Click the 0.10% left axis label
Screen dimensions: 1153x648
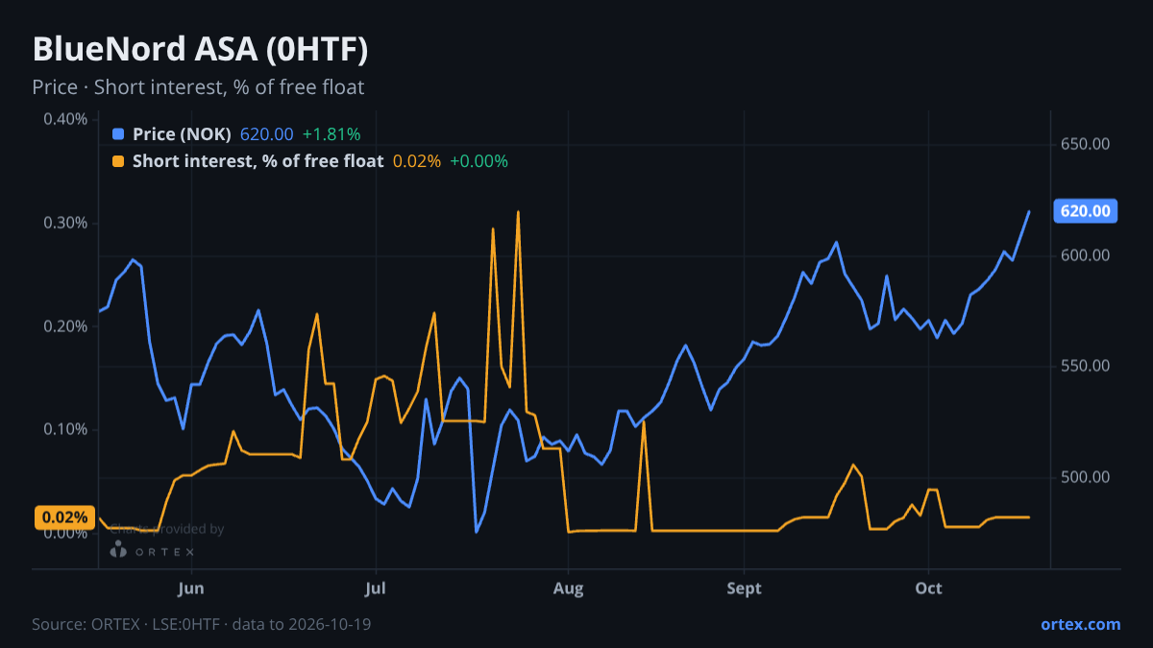click(65, 429)
